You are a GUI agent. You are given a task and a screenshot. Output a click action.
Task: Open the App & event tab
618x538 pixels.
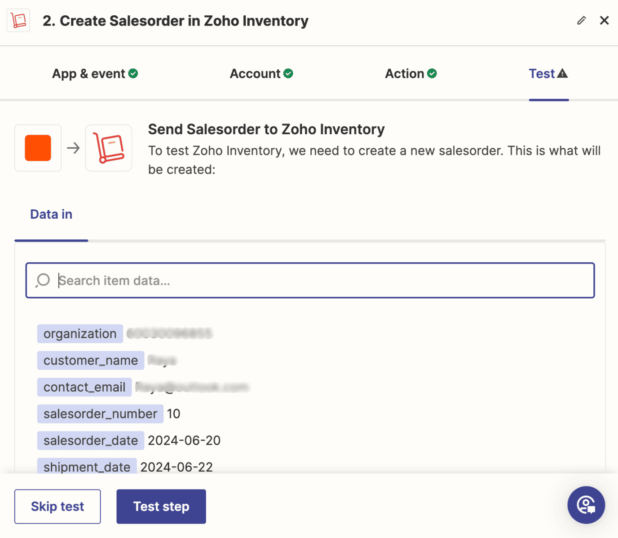point(88,74)
